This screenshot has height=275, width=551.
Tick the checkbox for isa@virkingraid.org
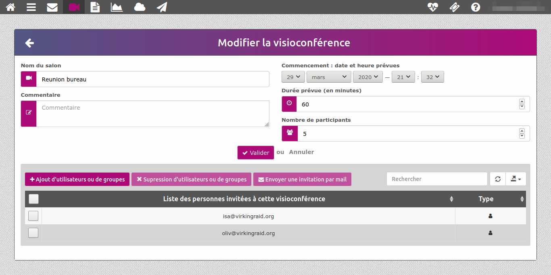[x=33, y=216]
